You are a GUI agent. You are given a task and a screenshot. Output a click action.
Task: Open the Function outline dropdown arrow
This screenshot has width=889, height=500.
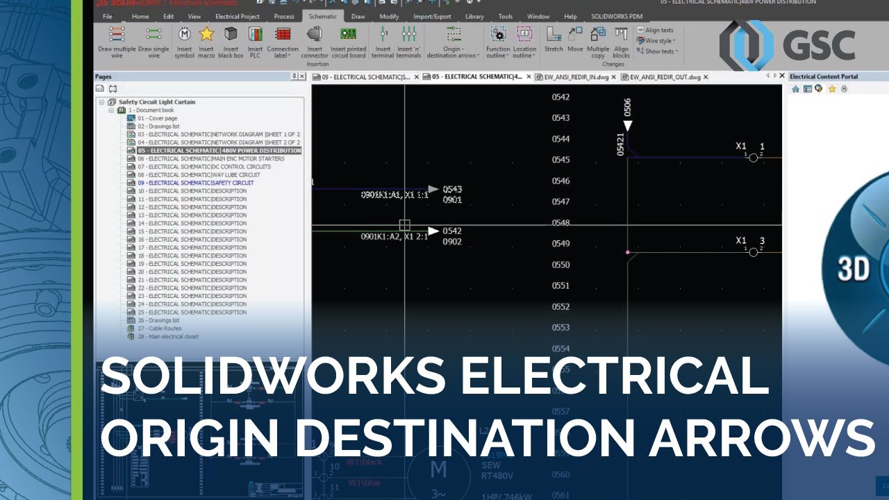point(508,56)
